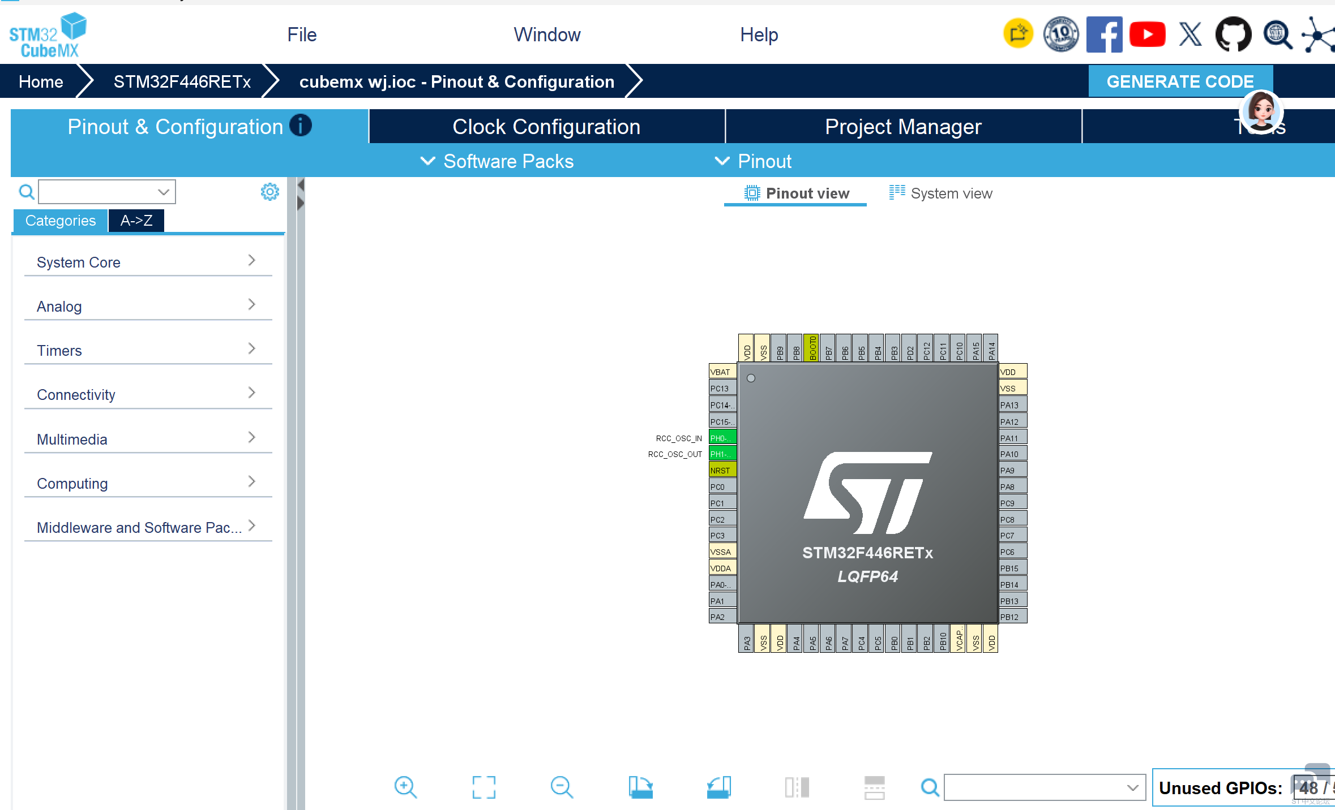This screenshot has height=810, width=1335.
Task: Select the Categories tab
Action: 60,220
